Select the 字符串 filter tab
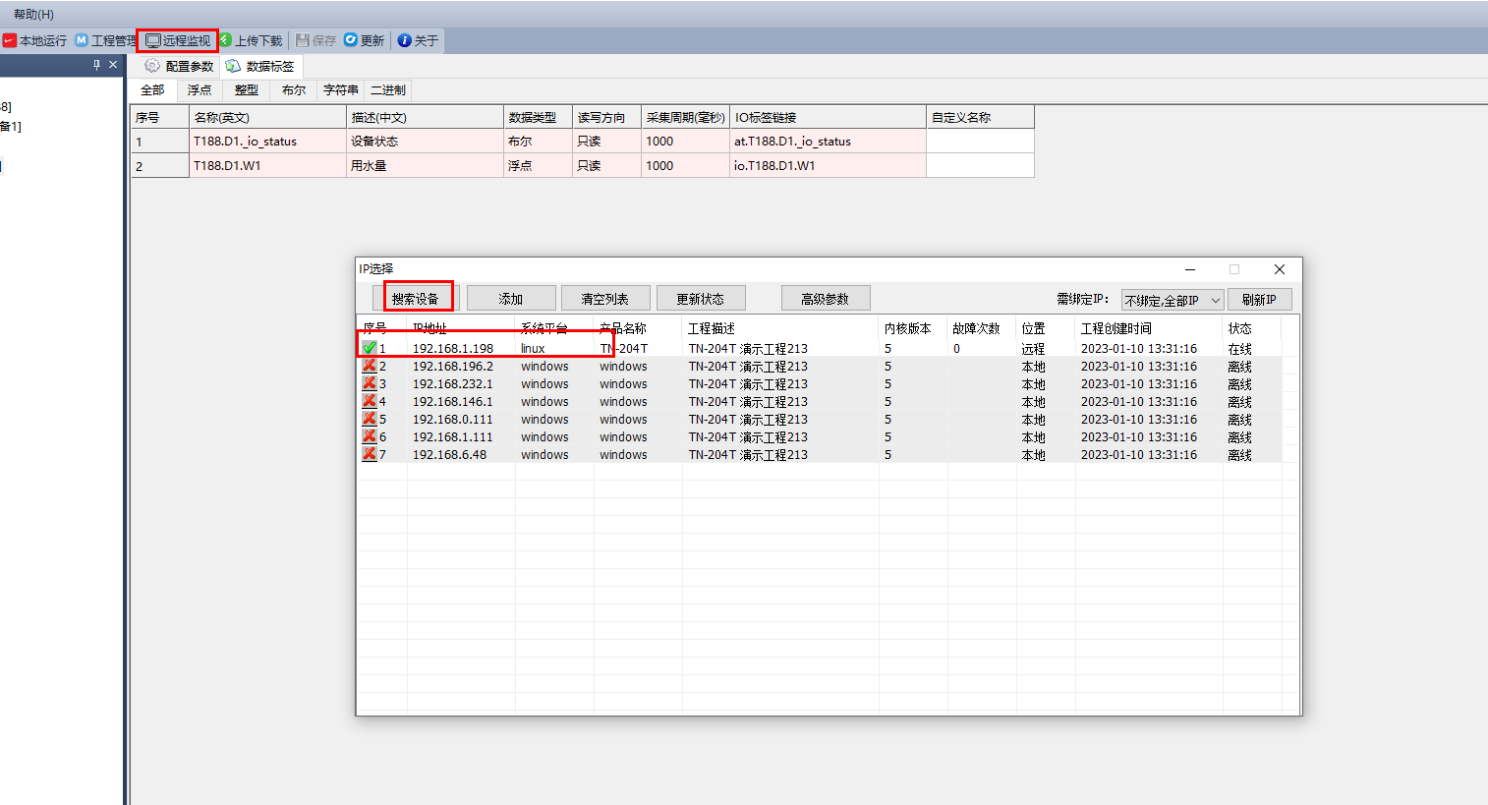The width and height of the screenshot is (1488, 805). tap(341, 90)
